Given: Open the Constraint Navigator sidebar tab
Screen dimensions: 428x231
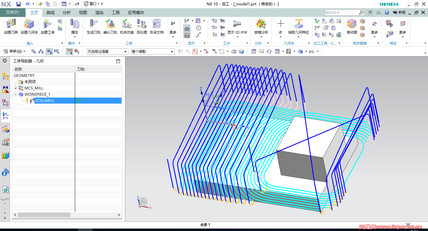Looking at the screenshot, I should [5, 89].
